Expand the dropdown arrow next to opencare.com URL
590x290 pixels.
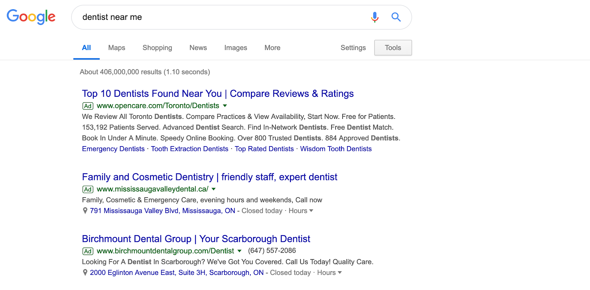[x=225, y=106]
